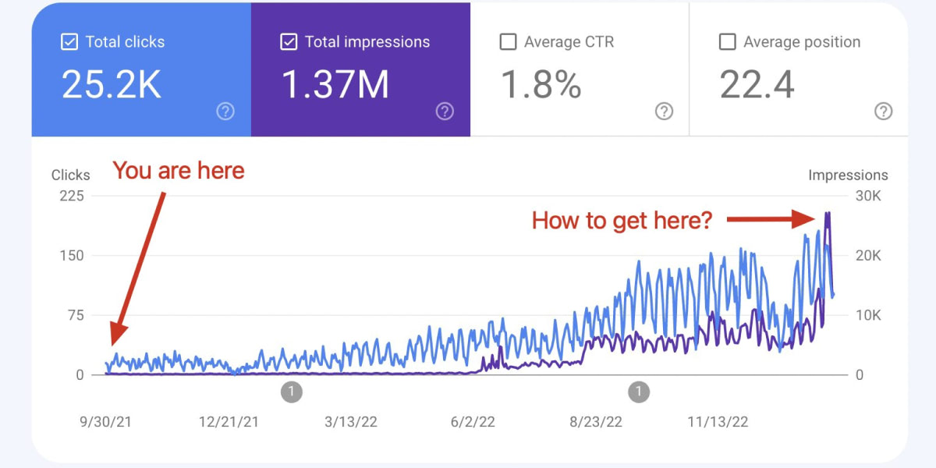936x468 pixels.
Task: Click the Average CTR question mark icon
Action: click(664, 112)
